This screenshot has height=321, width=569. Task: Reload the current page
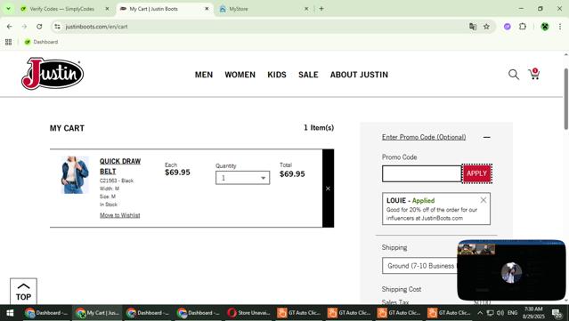(x=39, y=27)
